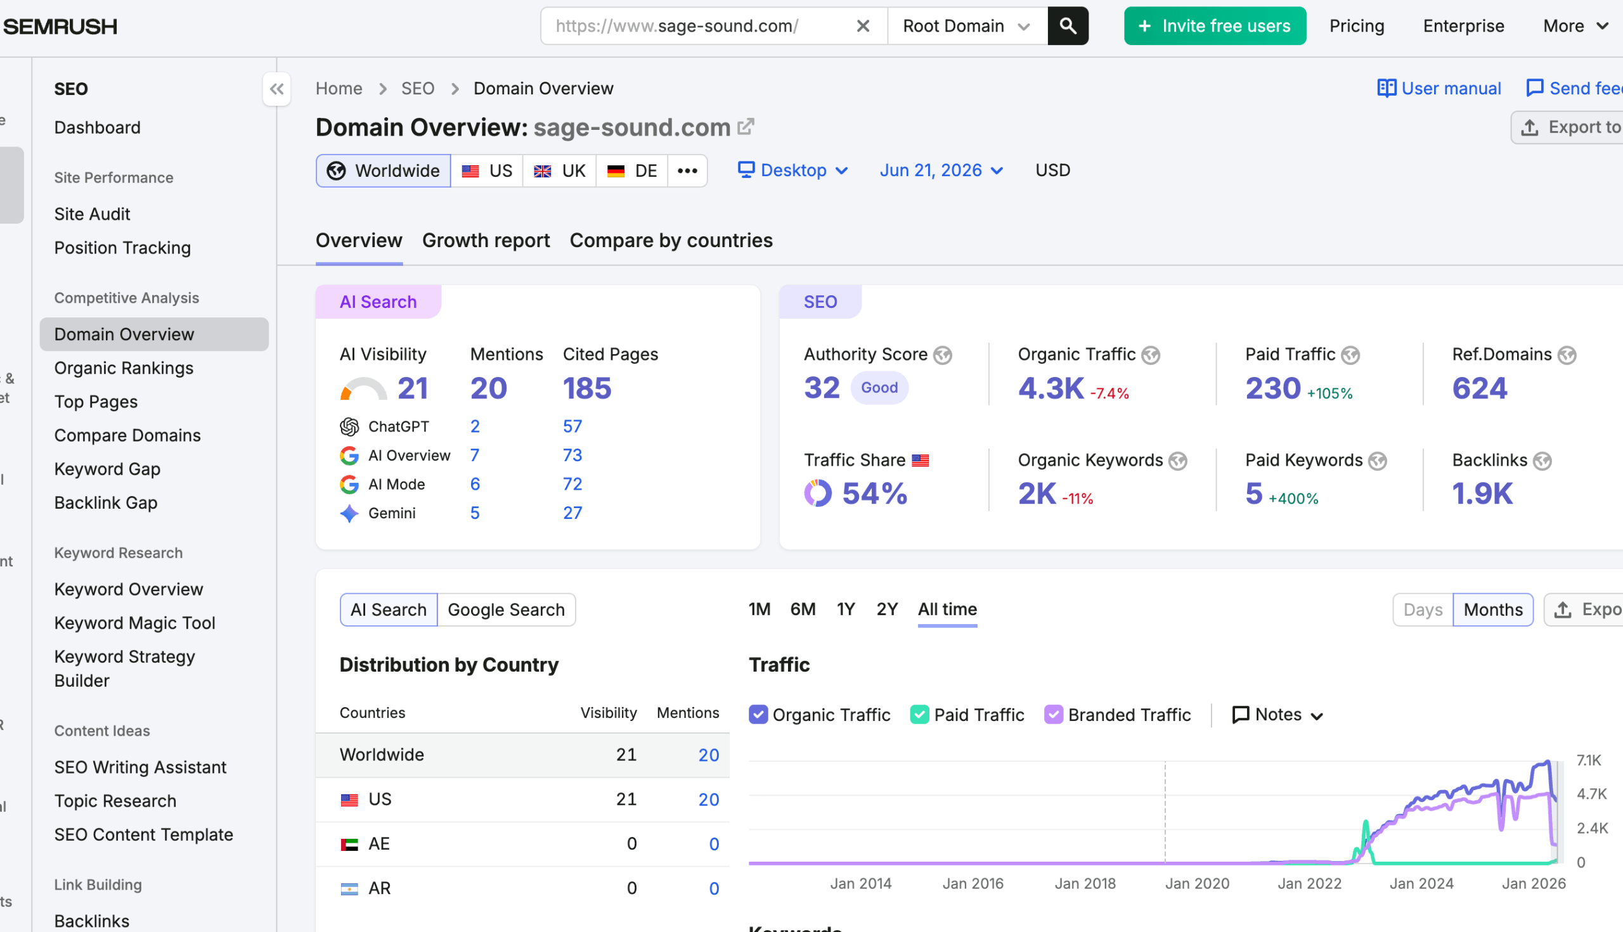Switch chart granularity to Months

click(1493, 610)
